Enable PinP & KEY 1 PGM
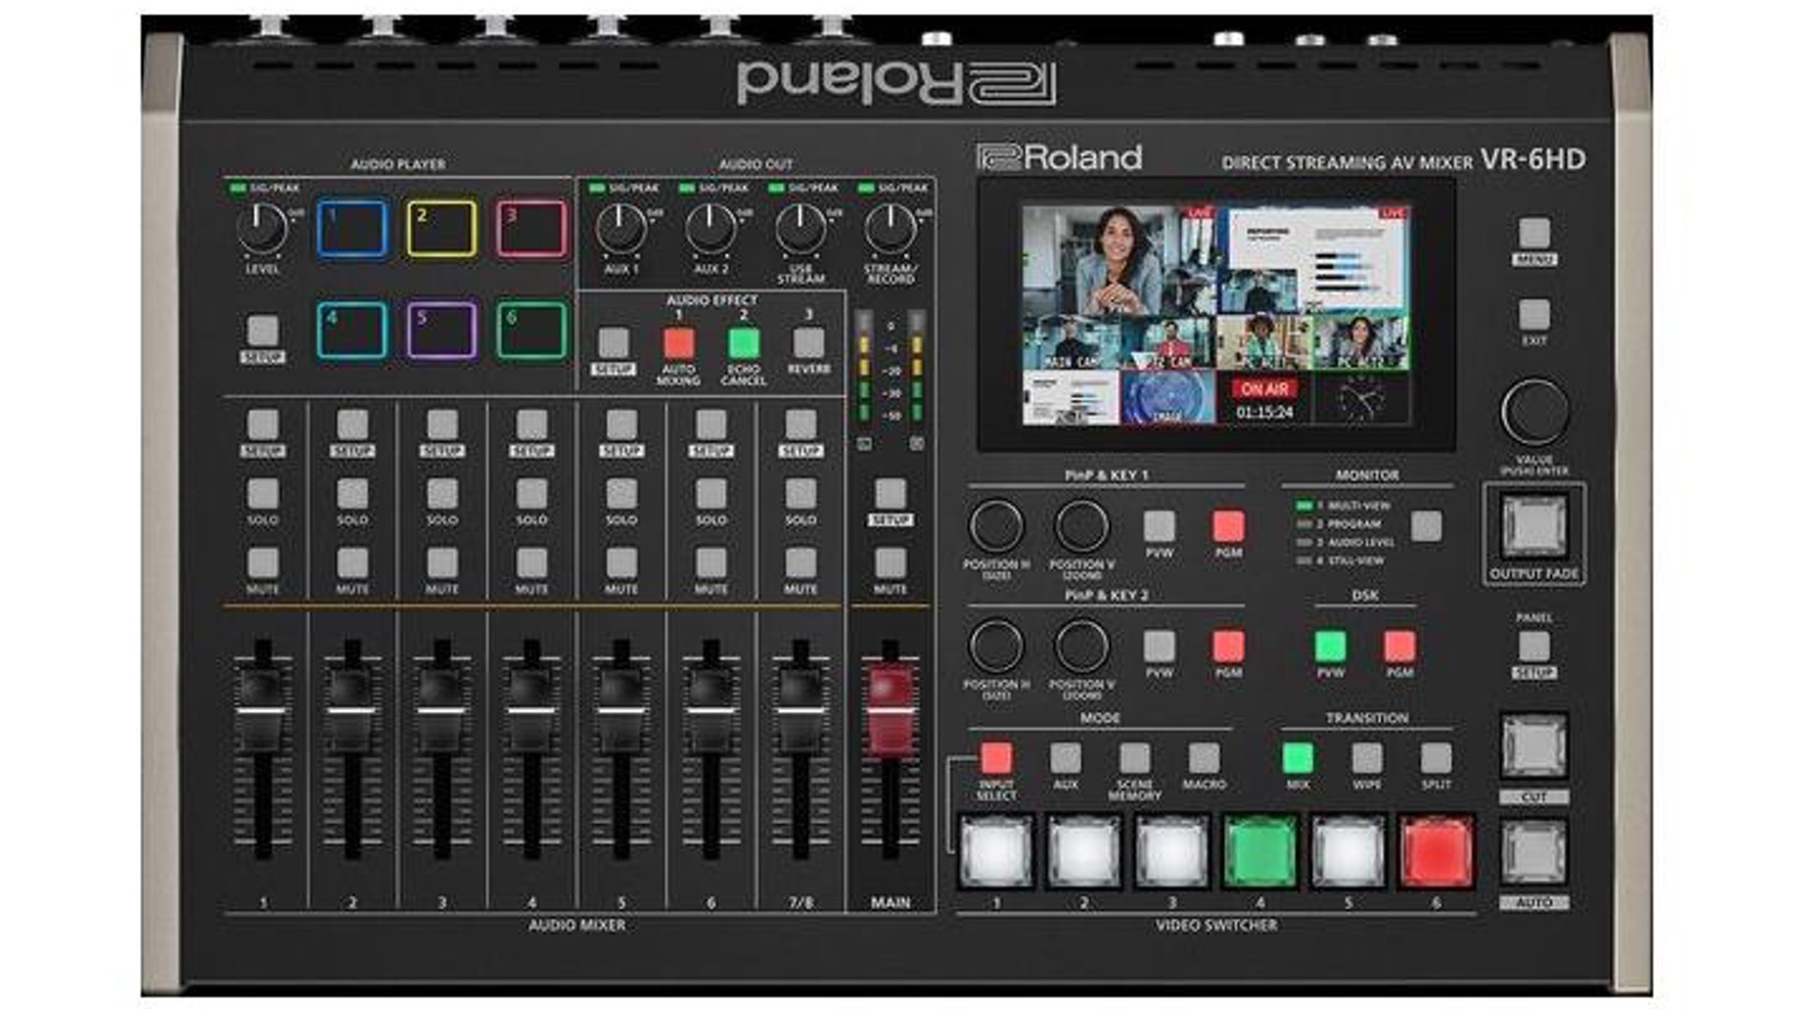The height and width of the screenshot is (1009, 1794). [x=1229, y=526]
